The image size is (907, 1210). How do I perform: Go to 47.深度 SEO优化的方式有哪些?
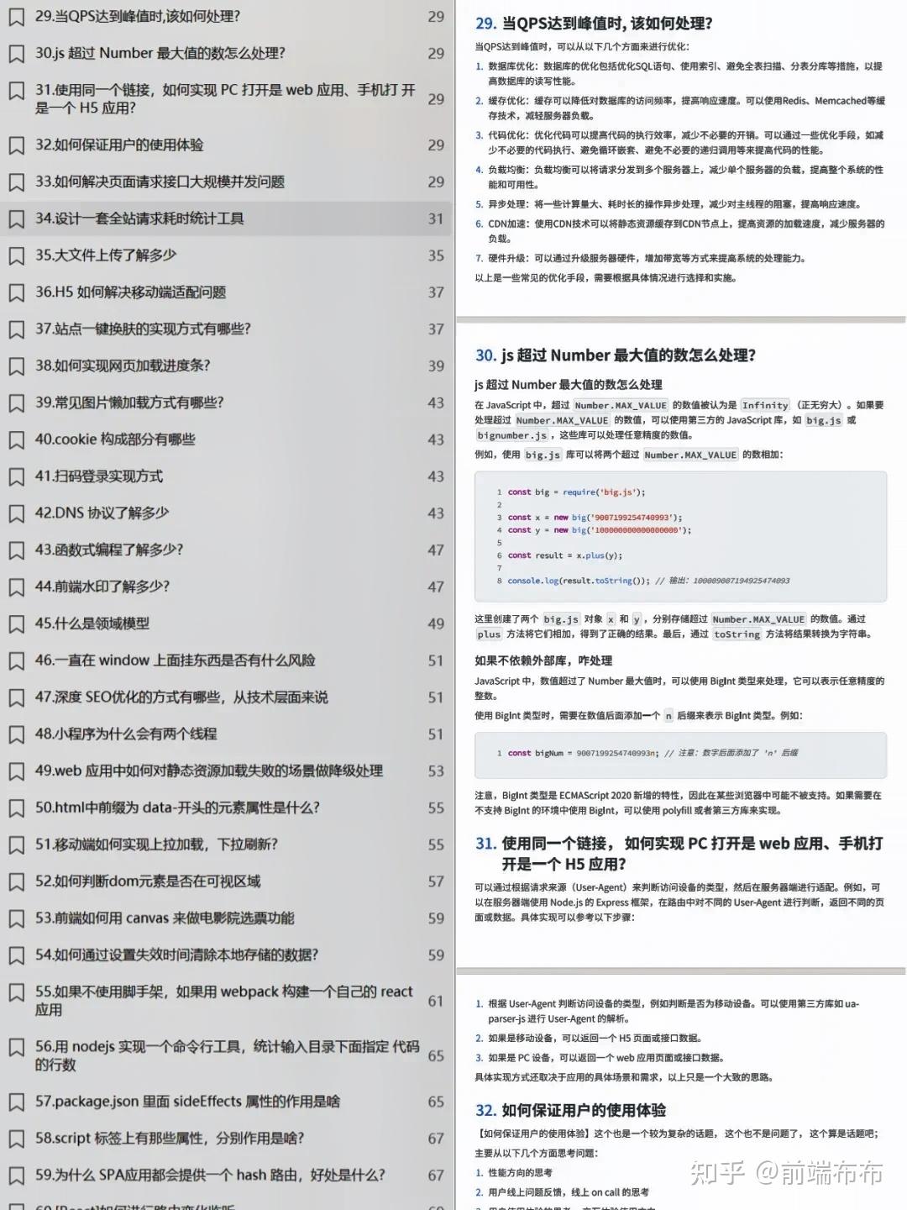pyautogui.click(x=226, y=697)
